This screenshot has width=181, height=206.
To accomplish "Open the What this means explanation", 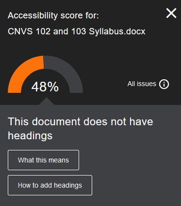I will pyautogui.click(x=43, y=160).
